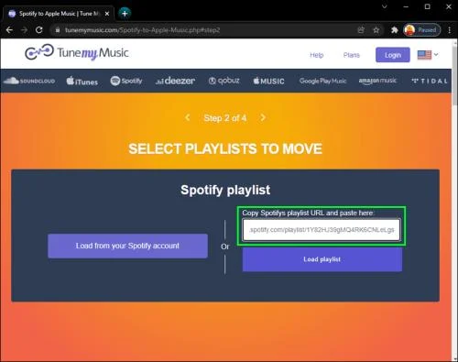This screenshot has height=362, width=458.
Task: Click the padlock site info icon
Action: click(x=57, y=30)
